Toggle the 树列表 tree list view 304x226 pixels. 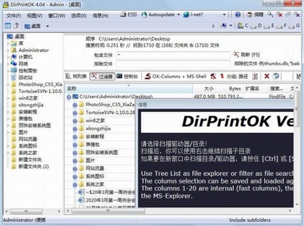click(x=76, y=77)
